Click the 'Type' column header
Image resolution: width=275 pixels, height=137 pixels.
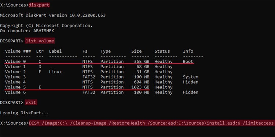click(106, 51)
